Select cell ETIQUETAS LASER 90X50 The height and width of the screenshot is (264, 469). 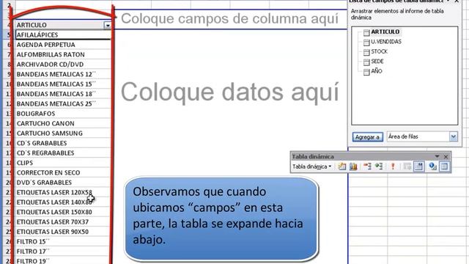click(63, 232)
